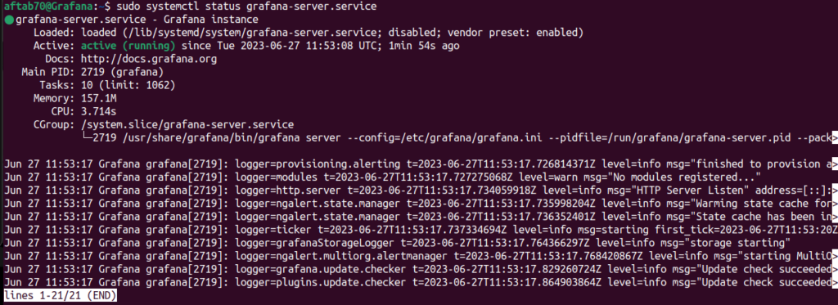Click truncation arrow on provisioning.alerting log line
Image resolution: width=838 pixels, height=305 pixels.
pos(835,164)
